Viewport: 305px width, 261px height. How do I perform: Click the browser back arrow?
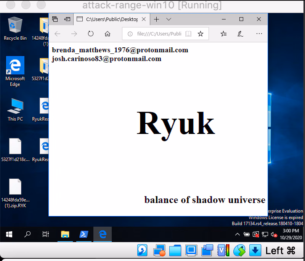pos(58,34)
